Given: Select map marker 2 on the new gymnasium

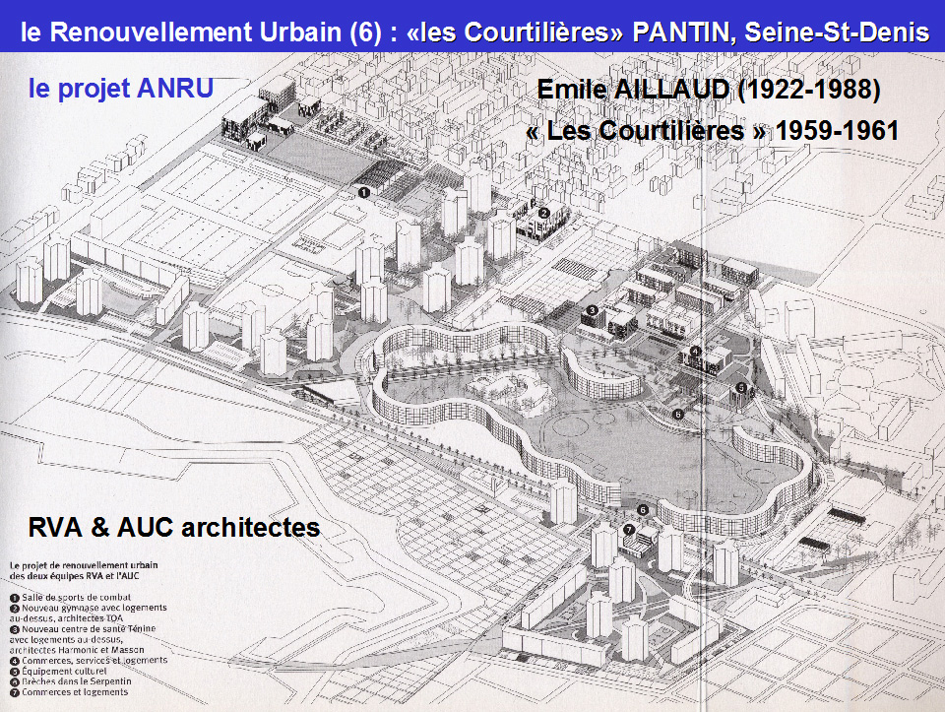Looking at the screenshot, I should click(x=543, y=212).
